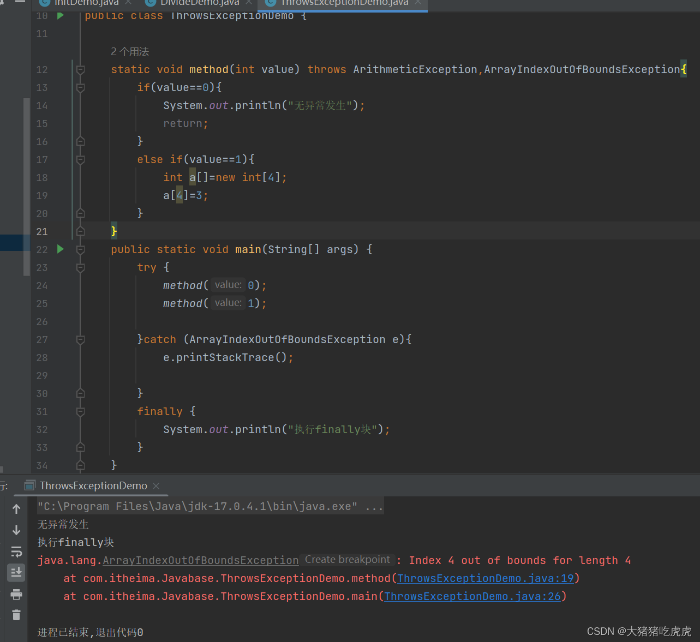
Task: Click fold end marker at line 34
Action: 81,465
